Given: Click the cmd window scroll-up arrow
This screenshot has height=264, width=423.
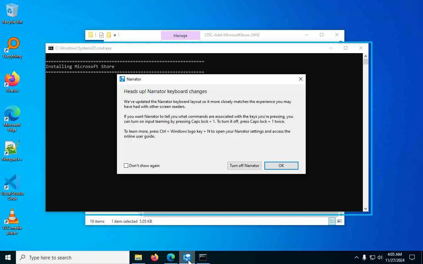Looking at the screenshot, I should click(365, 56).
